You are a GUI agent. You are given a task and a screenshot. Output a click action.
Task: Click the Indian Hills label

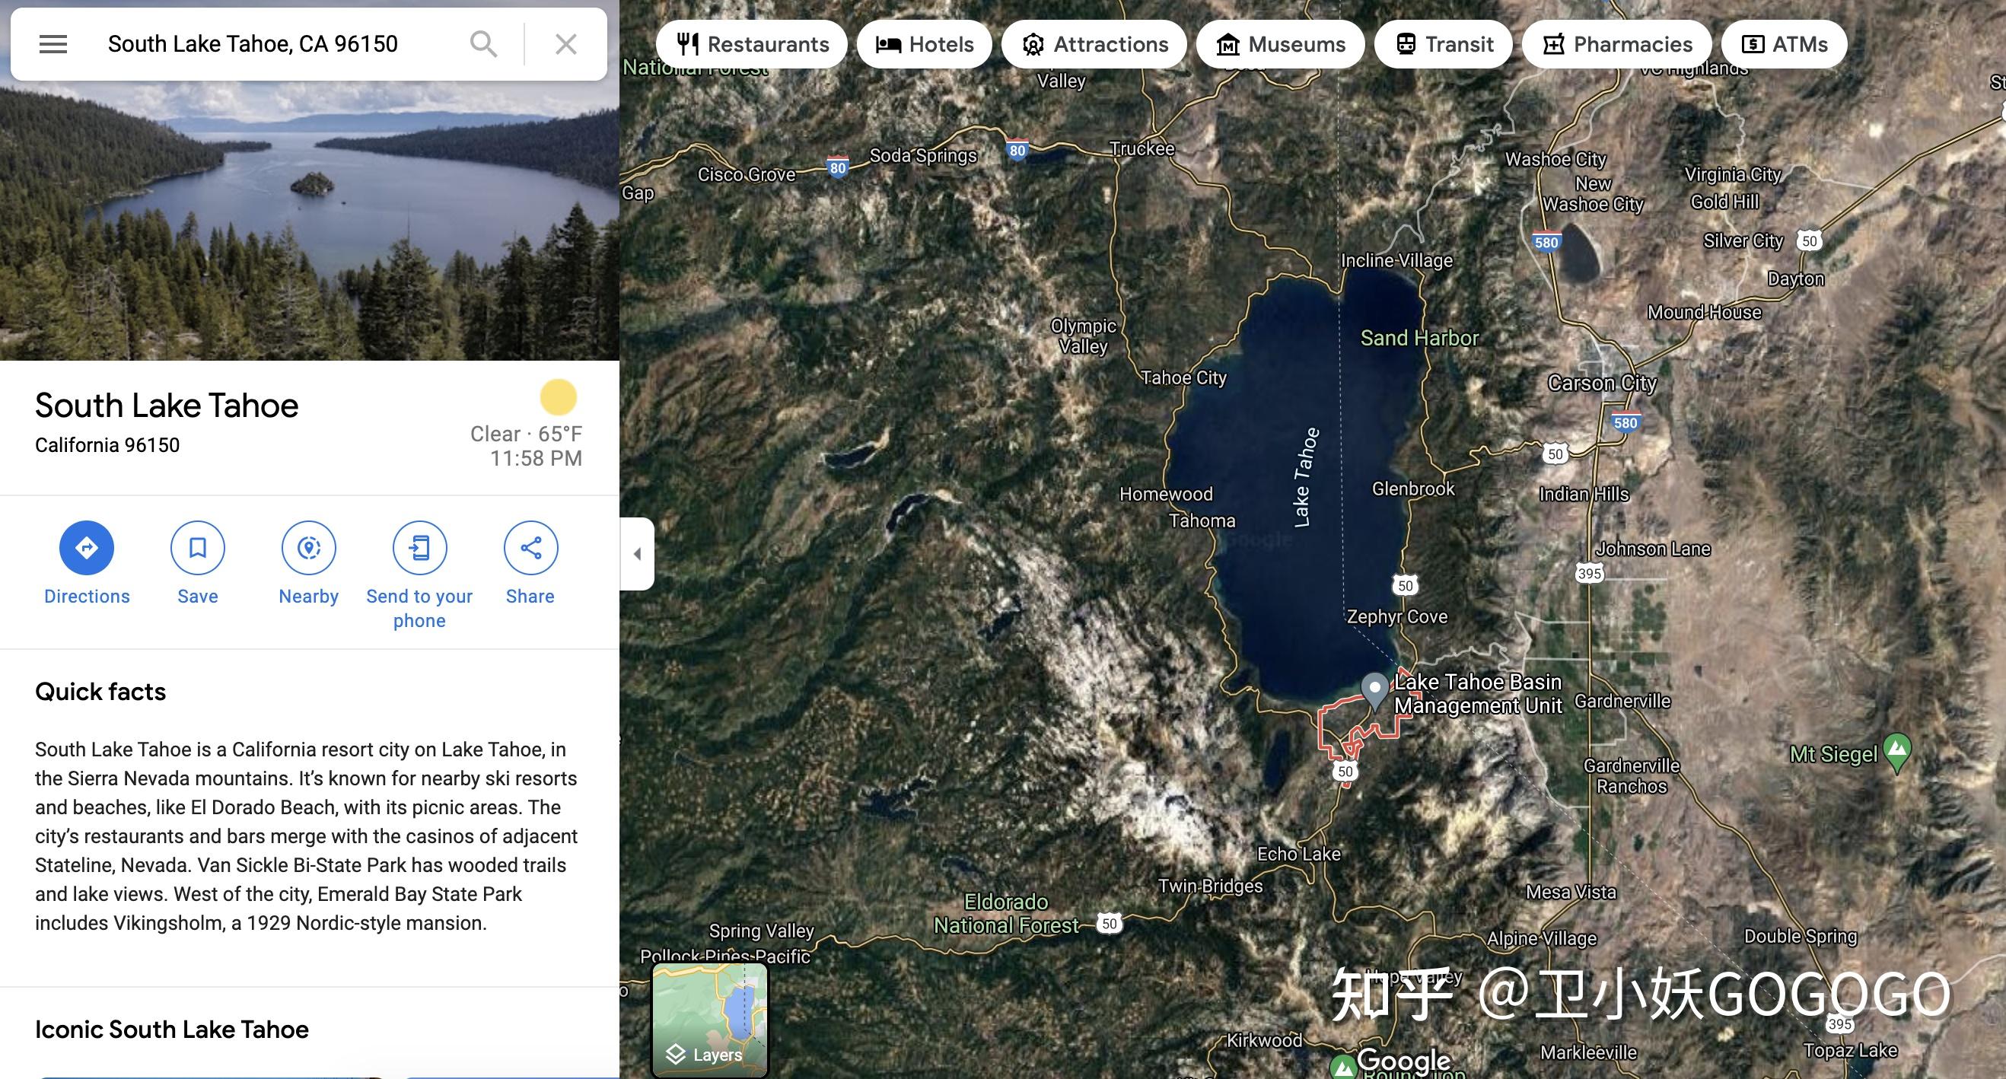coord(1584,494)
